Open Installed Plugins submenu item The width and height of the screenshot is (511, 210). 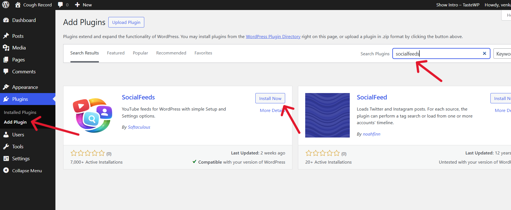pos(20,112)
